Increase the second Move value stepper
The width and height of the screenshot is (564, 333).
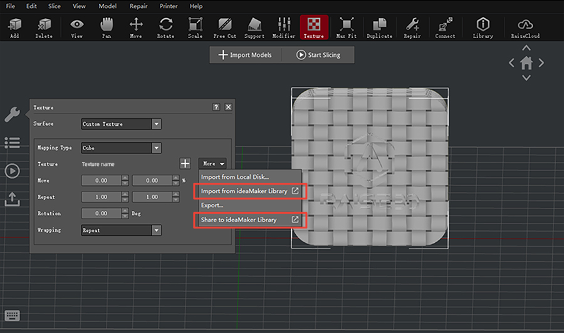pos(175,178)
